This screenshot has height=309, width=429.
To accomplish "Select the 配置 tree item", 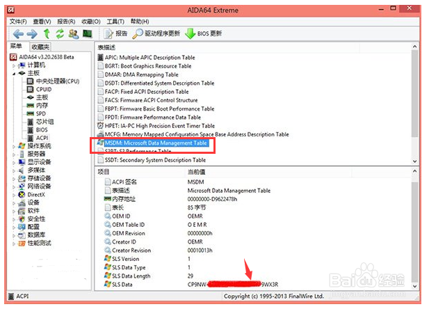I will click(29, 227).
